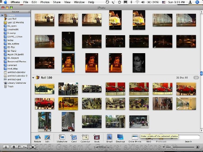Image resolution: width=203 pixels, height=152 pixels.
Task: Open the lab_outline album
Action: click(13, 44)
